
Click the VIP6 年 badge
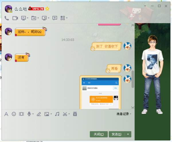click(36, 9)
